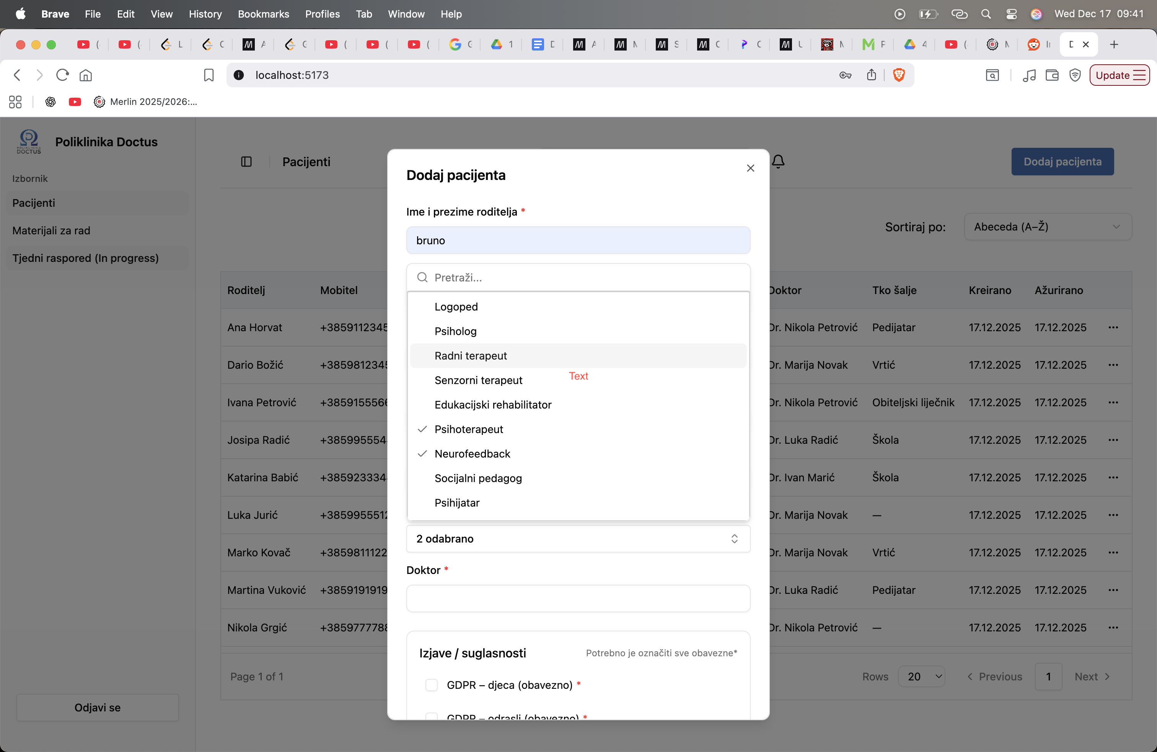Image resolution: width=1157 pixels, height=752 pixels.
Task: Click the sidebar collapse icon beside Pacijenti heading
Action: coord(246,162)
